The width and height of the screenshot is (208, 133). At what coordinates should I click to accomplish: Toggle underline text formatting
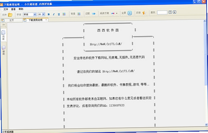coord(59,14)
